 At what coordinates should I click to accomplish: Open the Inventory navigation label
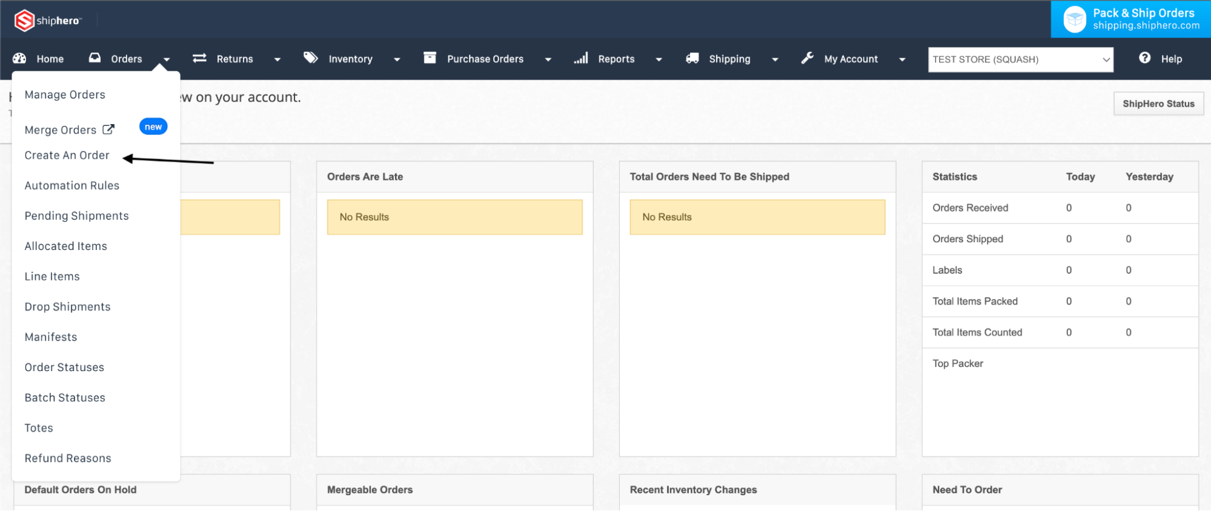coord(351,59)
